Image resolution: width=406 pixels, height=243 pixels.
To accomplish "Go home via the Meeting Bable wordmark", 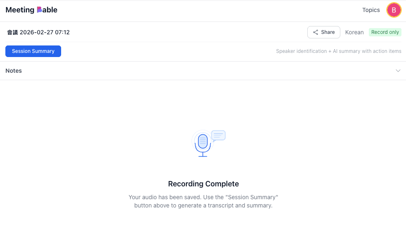I will 31,10.
